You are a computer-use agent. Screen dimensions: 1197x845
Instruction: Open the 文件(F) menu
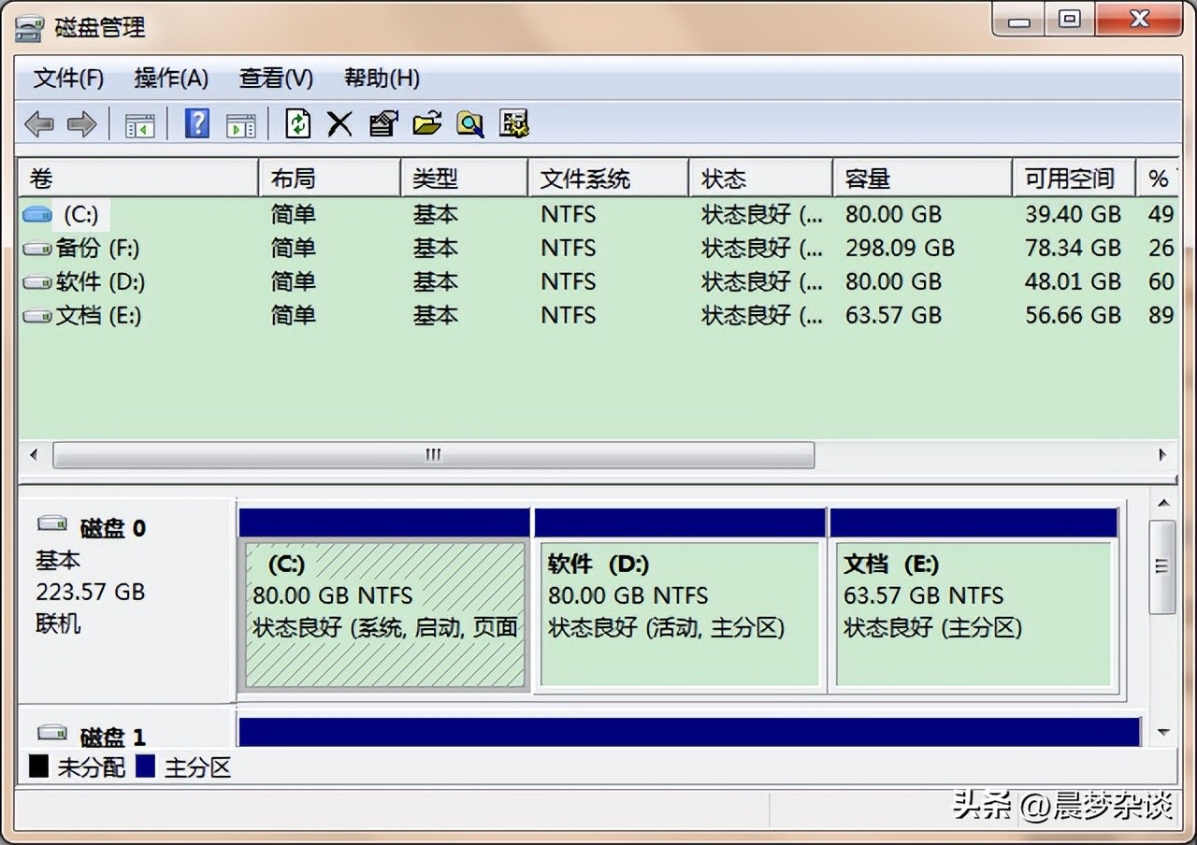(x=68, y=79)
